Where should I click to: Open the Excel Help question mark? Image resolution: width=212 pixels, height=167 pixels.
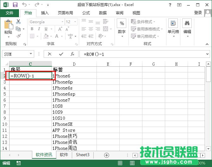coord(170,5)
